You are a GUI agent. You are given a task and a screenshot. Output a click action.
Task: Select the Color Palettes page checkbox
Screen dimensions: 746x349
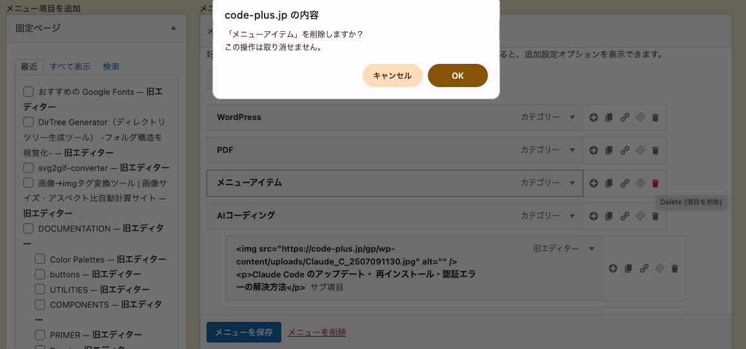tap(40, 259)
